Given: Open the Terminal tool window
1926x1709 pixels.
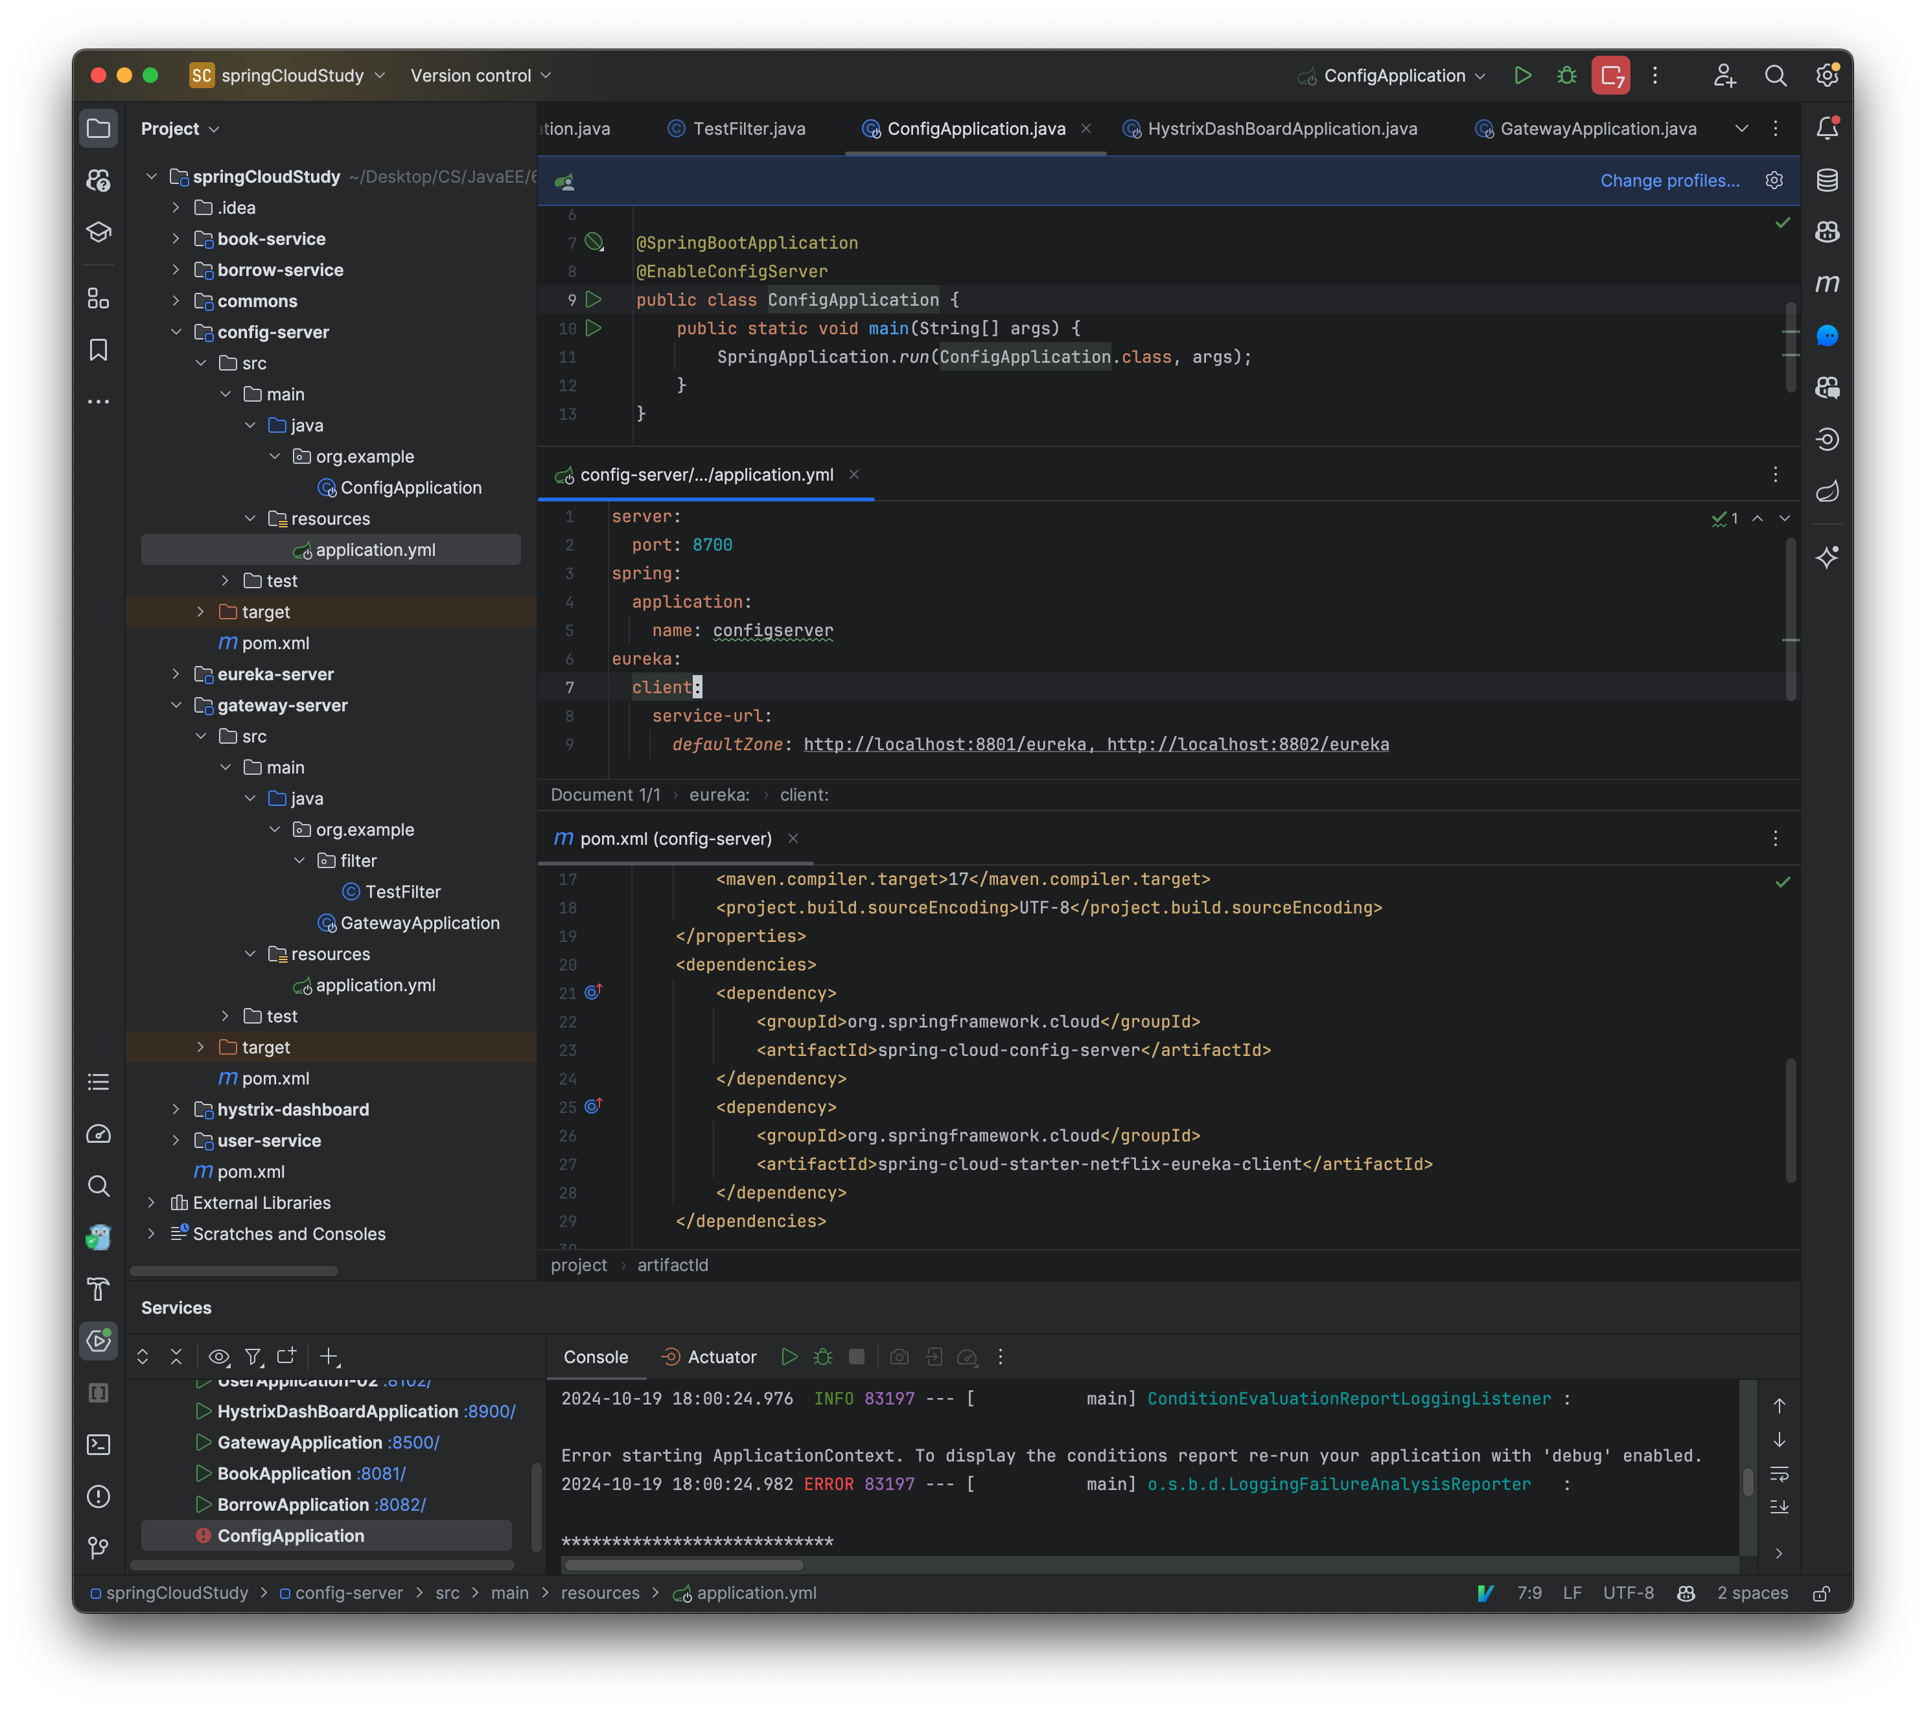Looking at the screenshot, I should (98, 1444).
